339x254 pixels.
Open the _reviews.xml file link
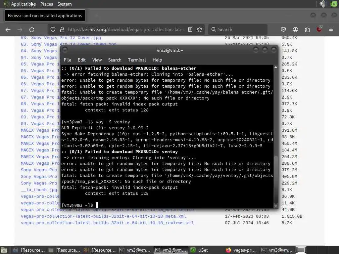[x=107, y=223]
